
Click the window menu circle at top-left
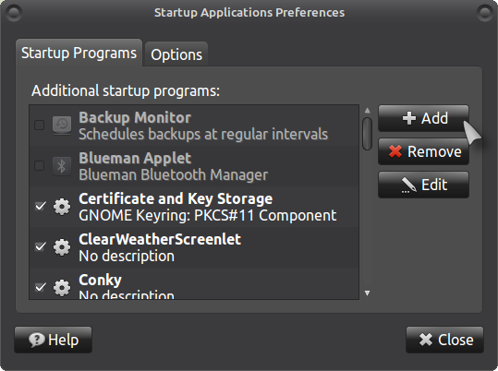(x=14, y=13)
